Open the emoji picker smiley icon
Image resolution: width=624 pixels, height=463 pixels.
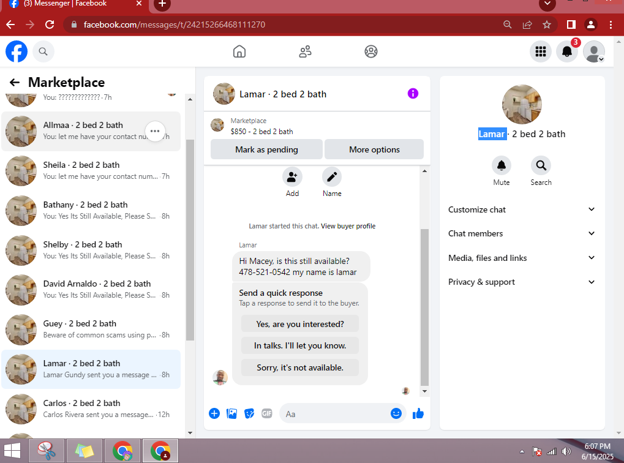tap(396, 413)
